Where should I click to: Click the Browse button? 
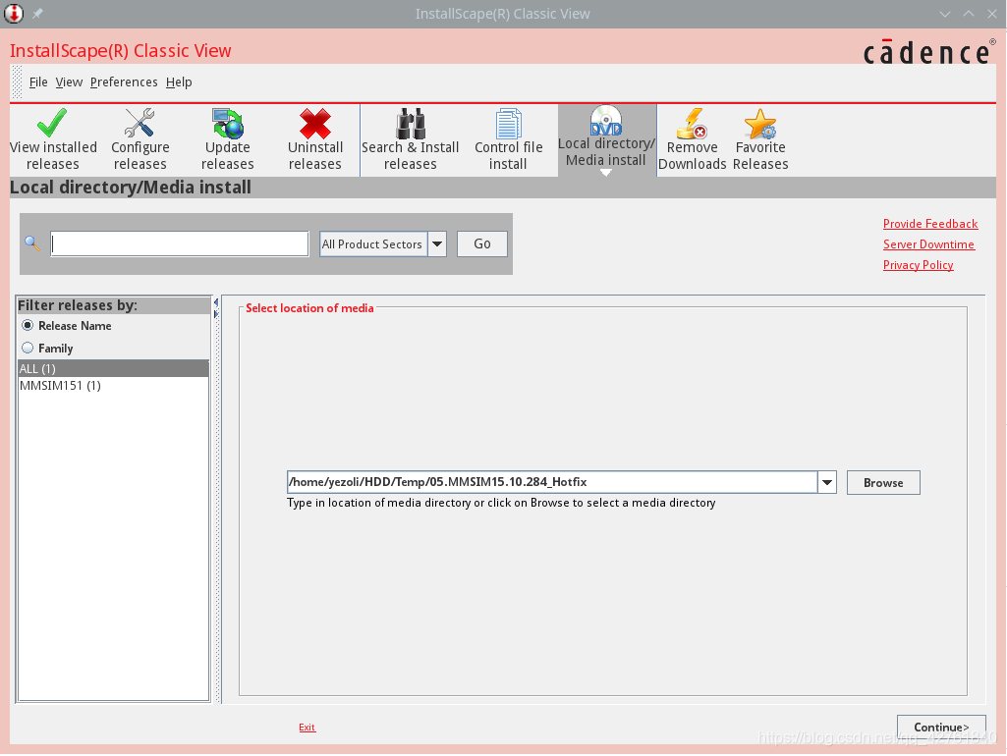pyautogui.click(x=883, y=483)
